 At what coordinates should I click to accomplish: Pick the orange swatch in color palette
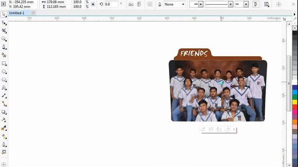(295, 122)
